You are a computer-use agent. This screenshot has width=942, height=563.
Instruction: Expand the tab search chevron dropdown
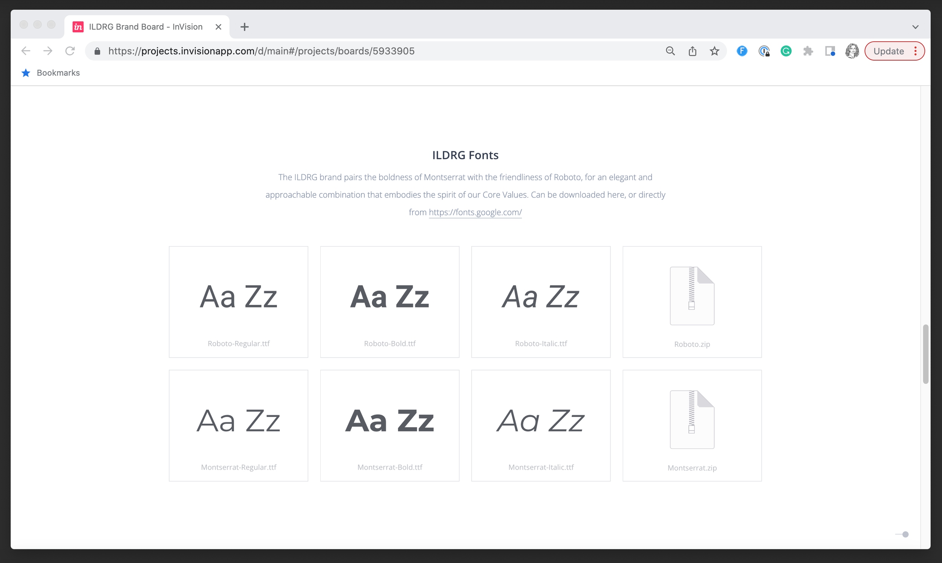pyautogui.click(x=915, y=27)
